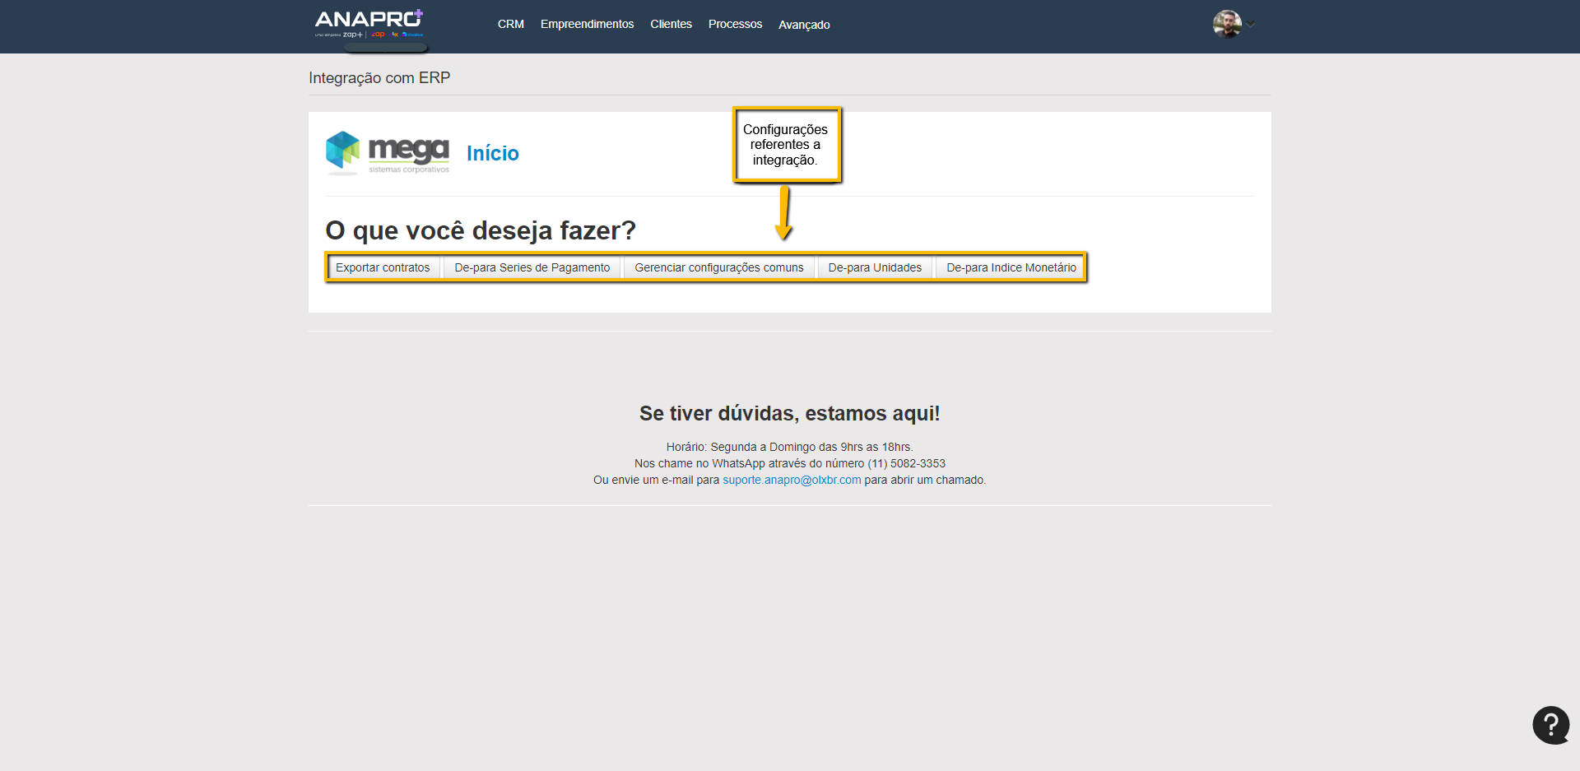Click the Configurações referentes a integração callout
1580x771 pixels.
[786, 145]
